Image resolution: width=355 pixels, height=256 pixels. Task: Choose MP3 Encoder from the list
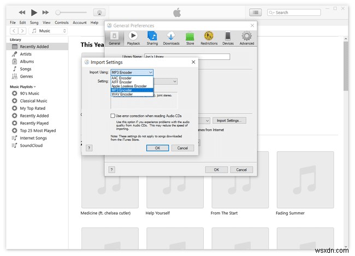[132, 90]
